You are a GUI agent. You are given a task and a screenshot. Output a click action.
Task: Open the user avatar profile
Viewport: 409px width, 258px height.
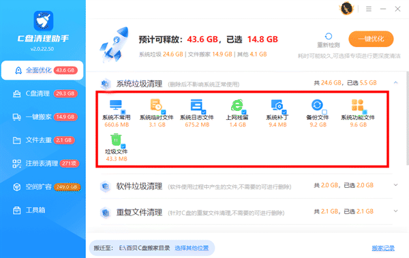tap(347, 9)
